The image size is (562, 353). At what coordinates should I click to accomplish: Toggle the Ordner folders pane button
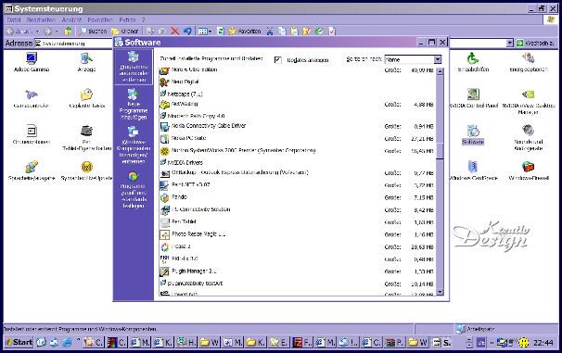pyautogui.click(x=124, y=32)
